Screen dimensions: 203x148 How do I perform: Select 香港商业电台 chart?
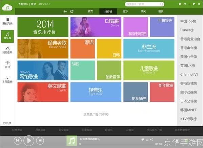click(x=190, y=39)
